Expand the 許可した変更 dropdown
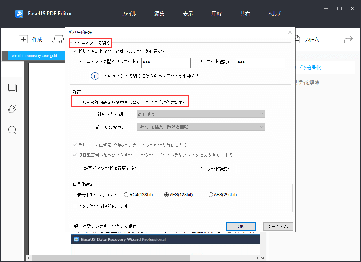Image resolution: width=361 pixels, height=262 pixels. tap(201, 127)
